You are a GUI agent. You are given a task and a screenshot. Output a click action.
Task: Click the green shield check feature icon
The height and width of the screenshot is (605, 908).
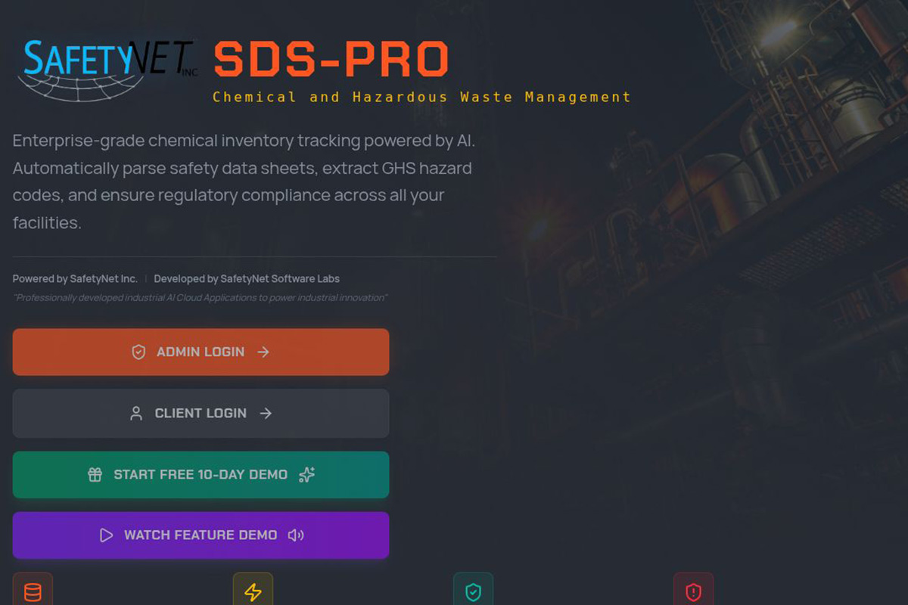pos(473,591)
